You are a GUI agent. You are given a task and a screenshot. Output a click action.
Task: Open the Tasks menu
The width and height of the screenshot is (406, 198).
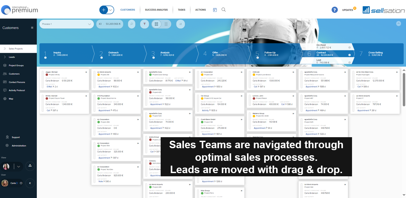(x=182, y=10)
